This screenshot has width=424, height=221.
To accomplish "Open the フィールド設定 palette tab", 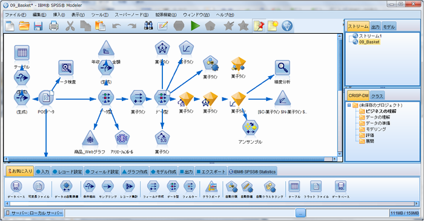I will [102, 171].
